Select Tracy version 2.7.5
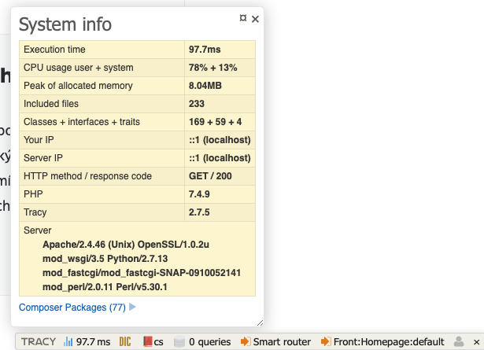 click(x=199, y=212)
